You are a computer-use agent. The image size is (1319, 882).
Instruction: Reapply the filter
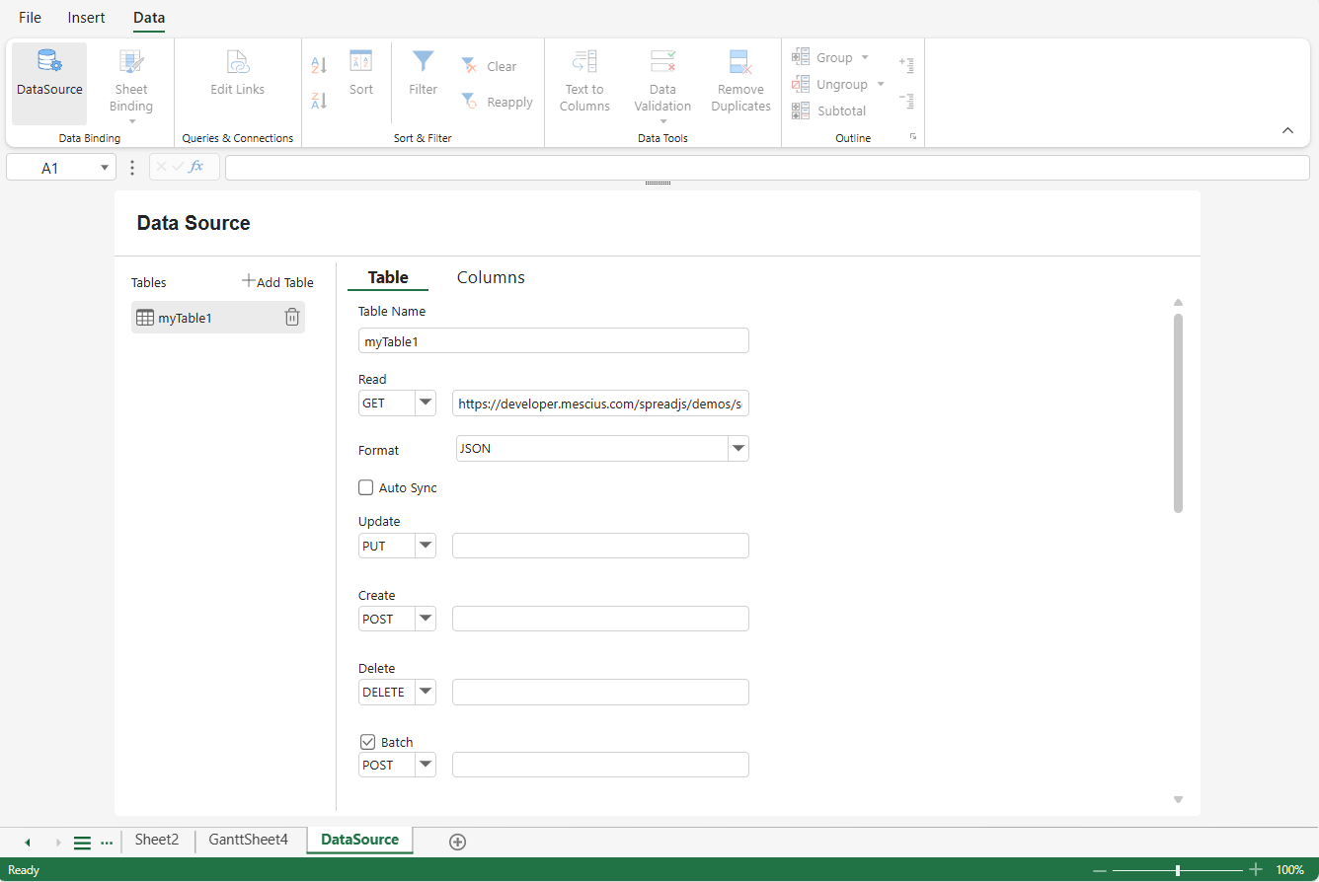pyautogui.click(x=497, y=102)
